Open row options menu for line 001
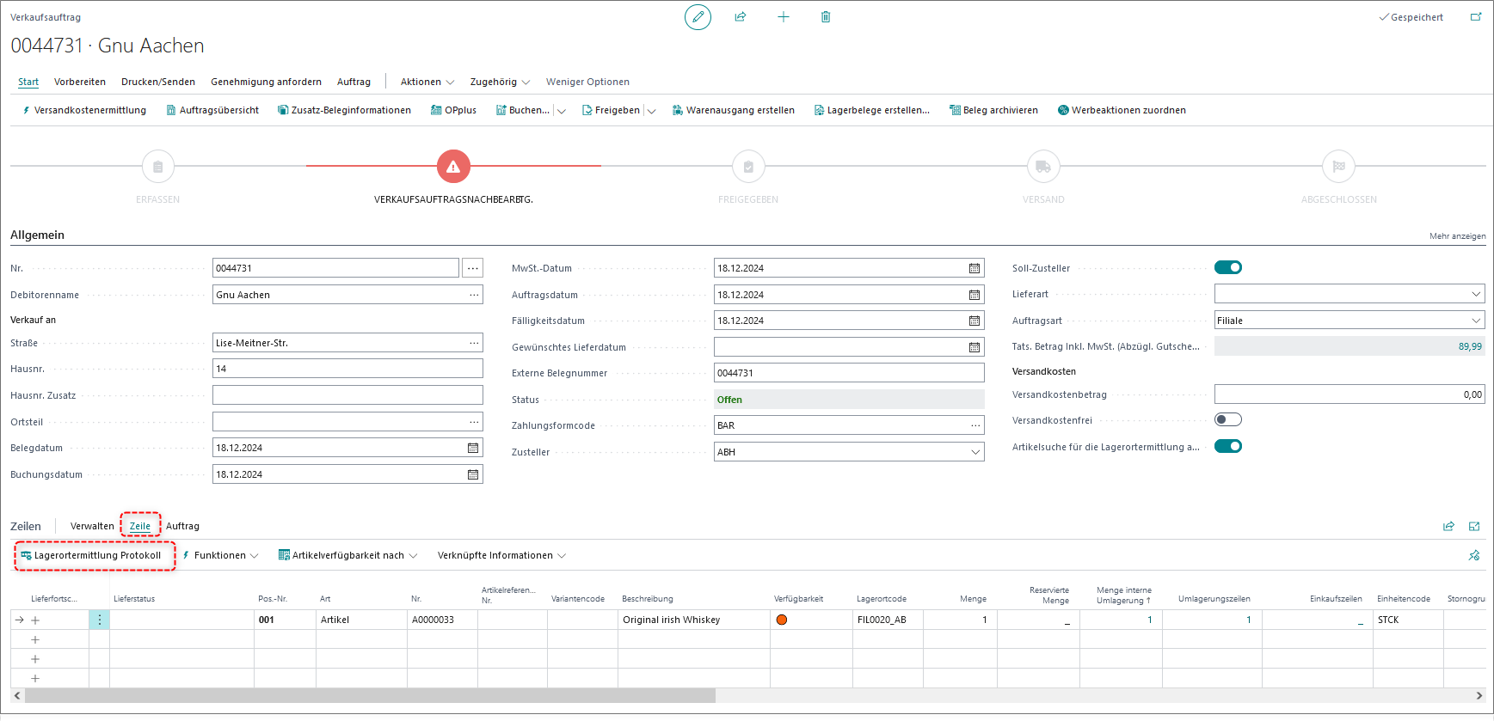 100,620
